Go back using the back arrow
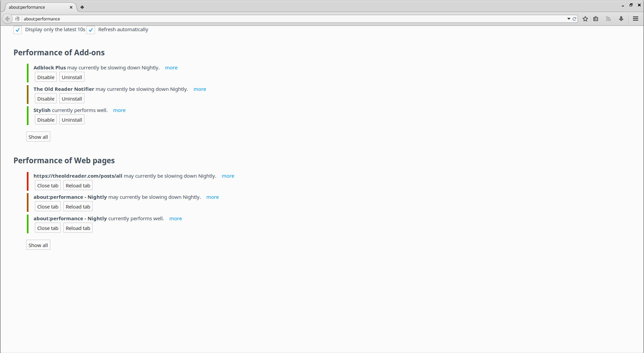This screenshot has height=353, width=644. pyautogui.click(x=7, y=19)
